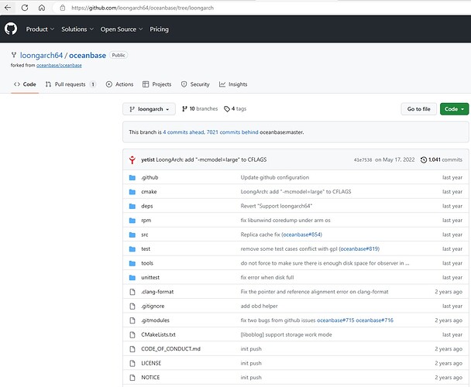Click the CODE_OF_CONDUCT.md file icon

coord(132,349)
